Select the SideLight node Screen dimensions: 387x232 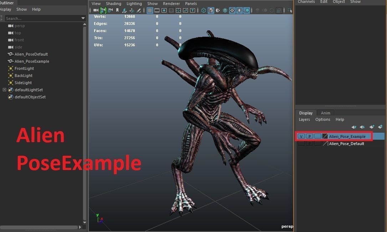pos(23,83)
